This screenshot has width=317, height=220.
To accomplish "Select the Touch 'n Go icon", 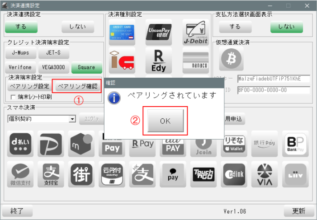I will click(x=204, y=174).
